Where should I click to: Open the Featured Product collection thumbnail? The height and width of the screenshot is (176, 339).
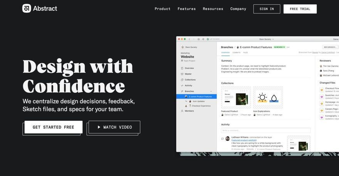236,97
